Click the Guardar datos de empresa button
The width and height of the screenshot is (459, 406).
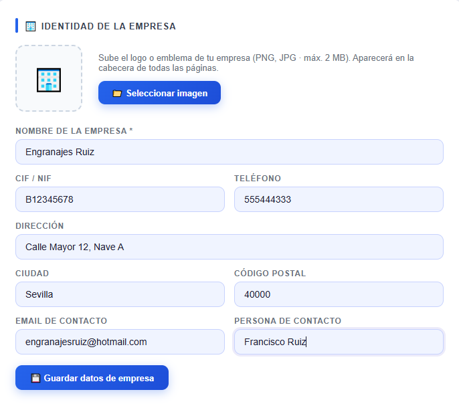click(x=92, y=378)
